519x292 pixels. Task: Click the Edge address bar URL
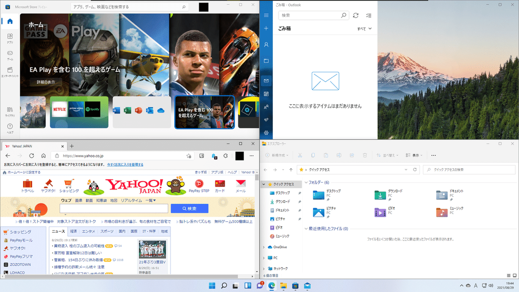pyautogui.click(x=83, y=156)
